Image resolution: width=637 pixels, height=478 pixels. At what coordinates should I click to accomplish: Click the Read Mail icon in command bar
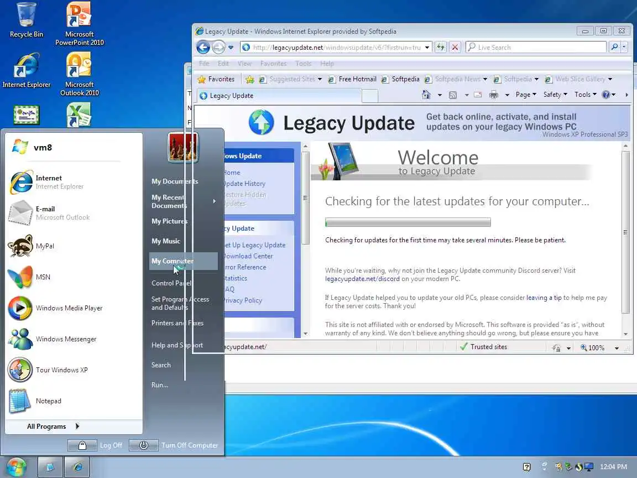tap(478, 95)
